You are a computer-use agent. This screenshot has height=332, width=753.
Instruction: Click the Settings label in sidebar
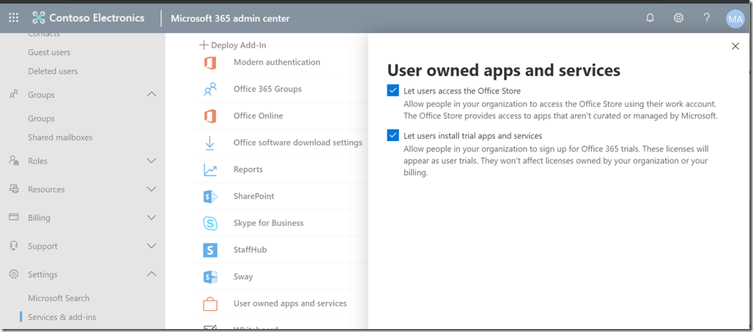(x=42, y=274)
